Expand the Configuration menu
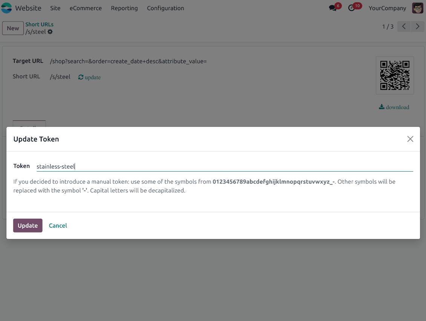Viewport: 426px width, 321px height. (x=165, y=8)
